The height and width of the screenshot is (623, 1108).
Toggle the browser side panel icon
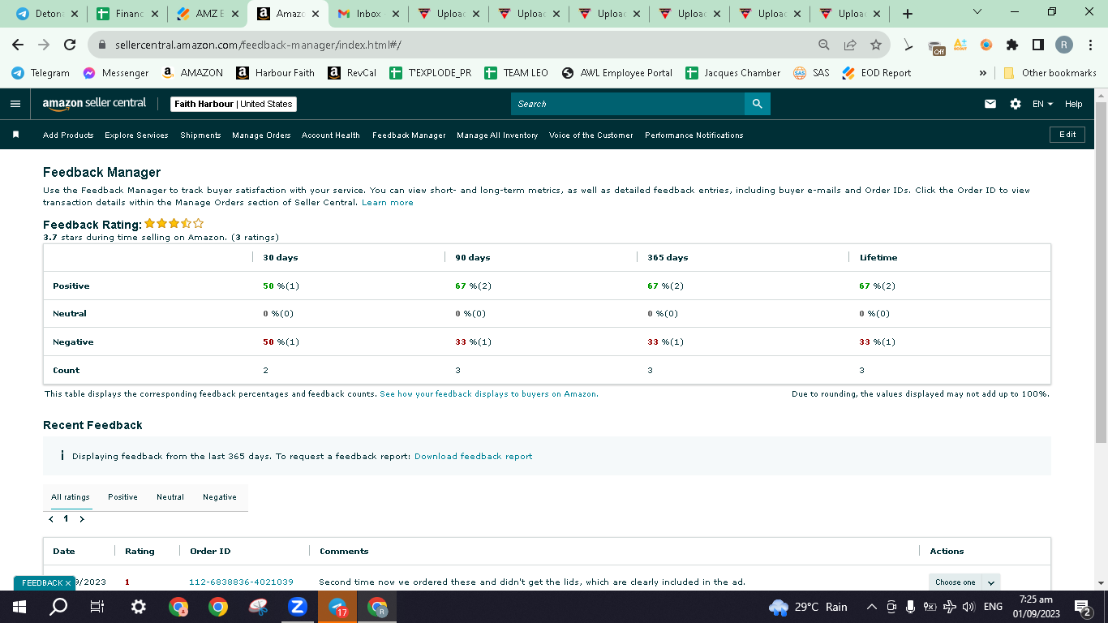(1037, 45)
